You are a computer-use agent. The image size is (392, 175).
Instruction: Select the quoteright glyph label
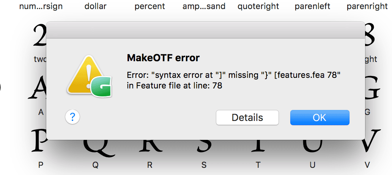pyautogui.click(x=258, y=6)
